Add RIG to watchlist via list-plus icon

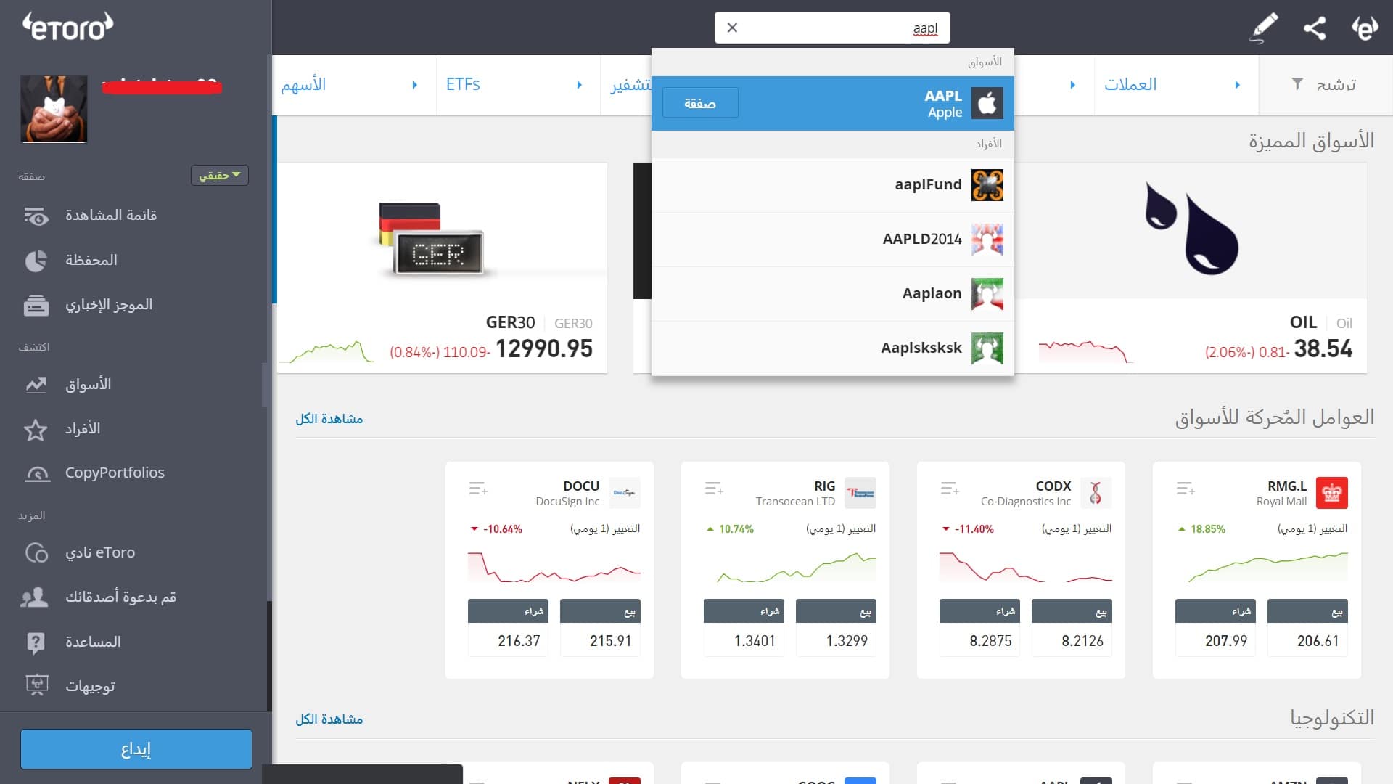pyautogui.click(x=713, y=489)
